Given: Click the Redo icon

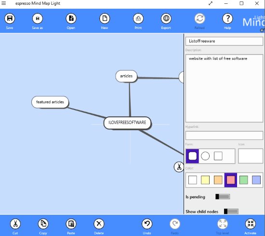Looking at the screenshot, I should [x=175, y=224].
